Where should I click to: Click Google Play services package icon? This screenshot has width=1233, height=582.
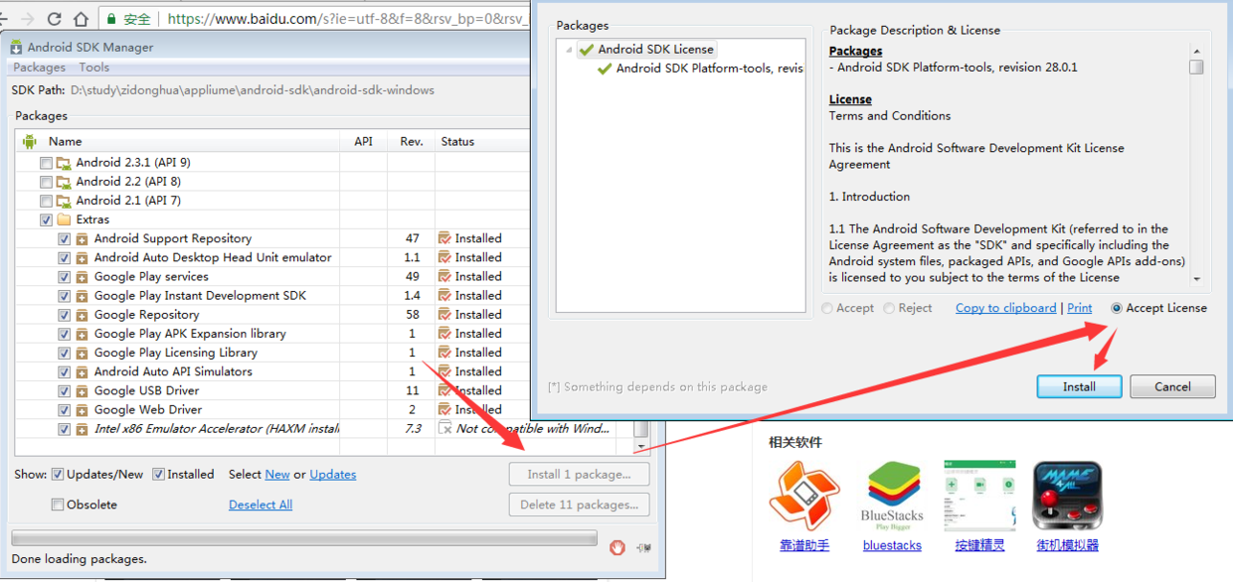click(x=83, y=277)
